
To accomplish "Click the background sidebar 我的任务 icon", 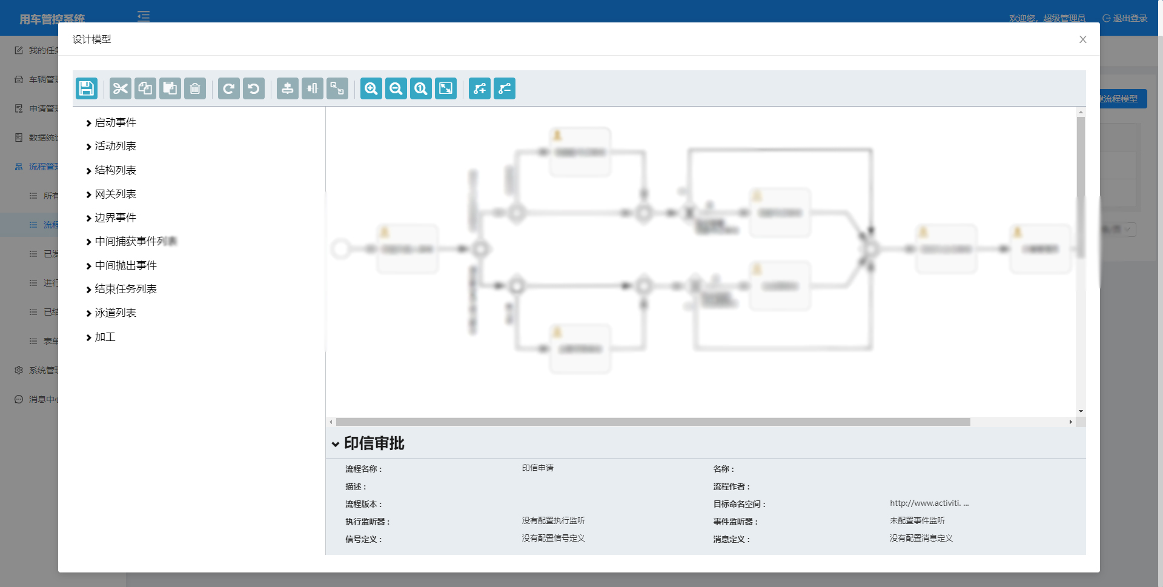I will click(x=19, y=50).
